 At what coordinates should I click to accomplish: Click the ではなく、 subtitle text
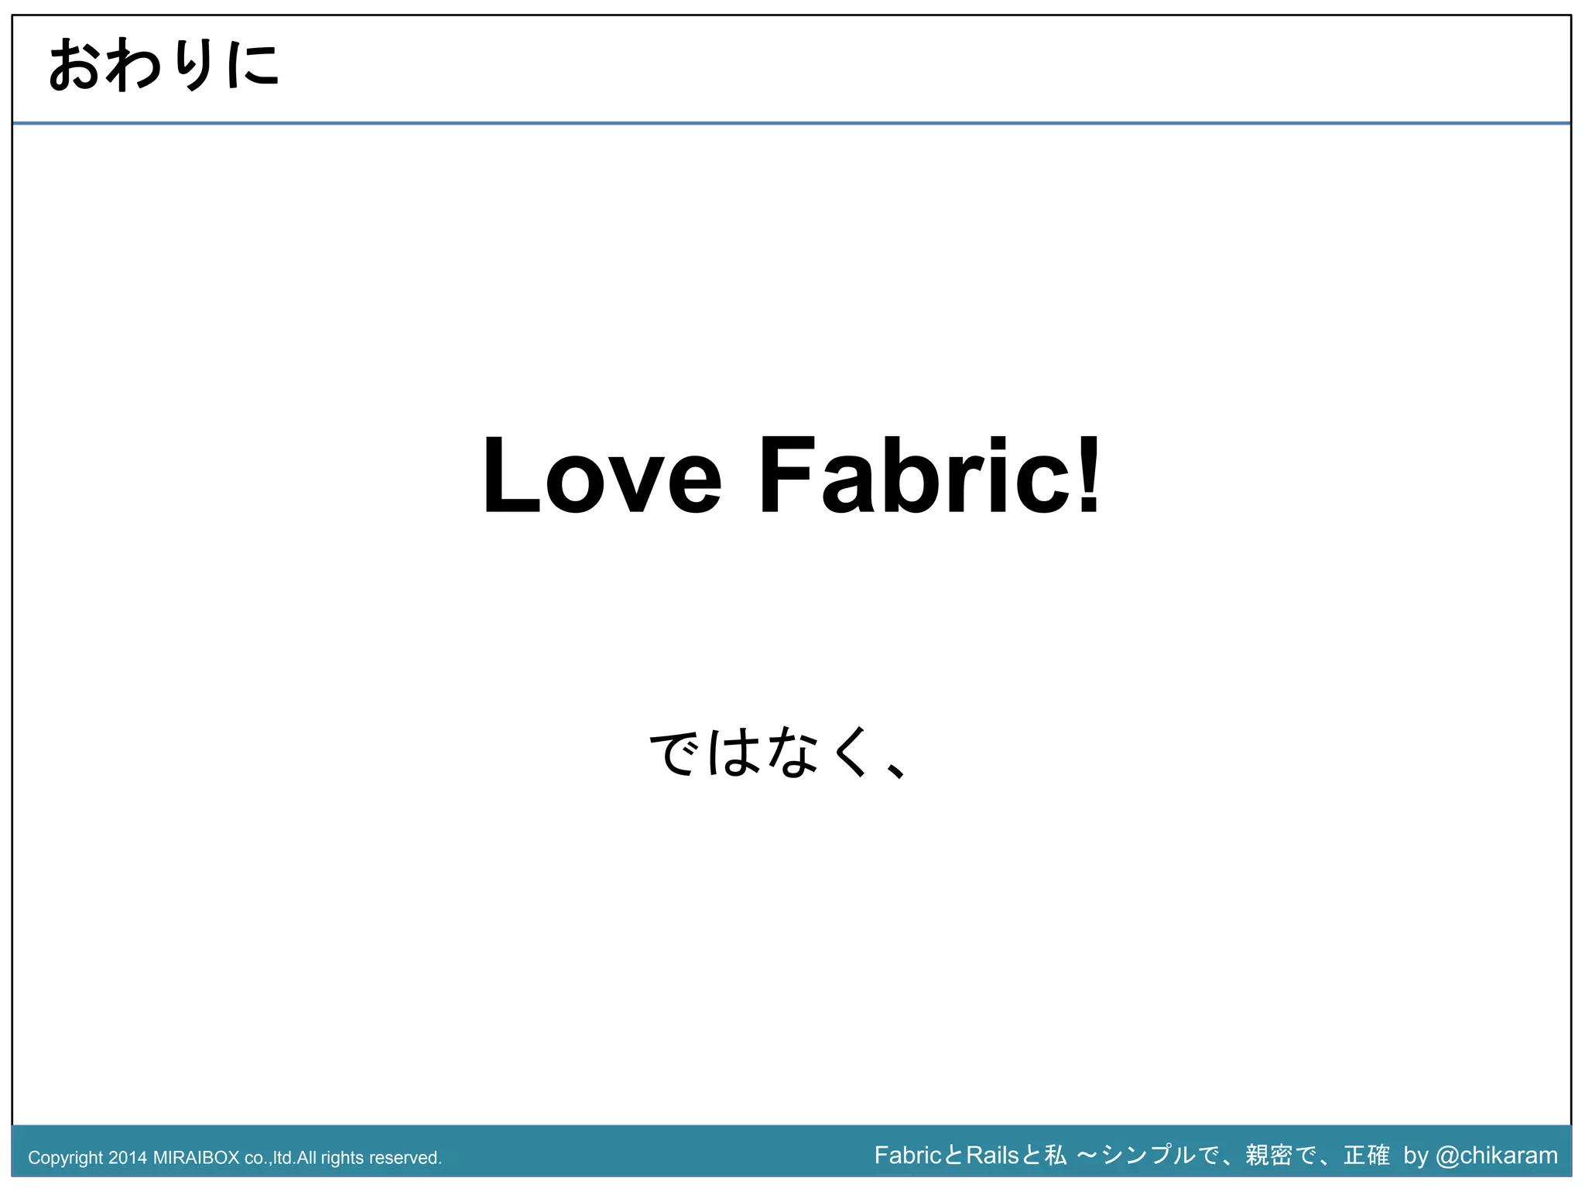[x=777, y=752]
